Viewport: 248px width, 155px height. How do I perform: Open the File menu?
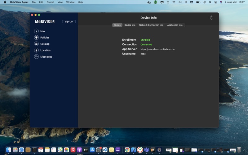coord(33,2)
